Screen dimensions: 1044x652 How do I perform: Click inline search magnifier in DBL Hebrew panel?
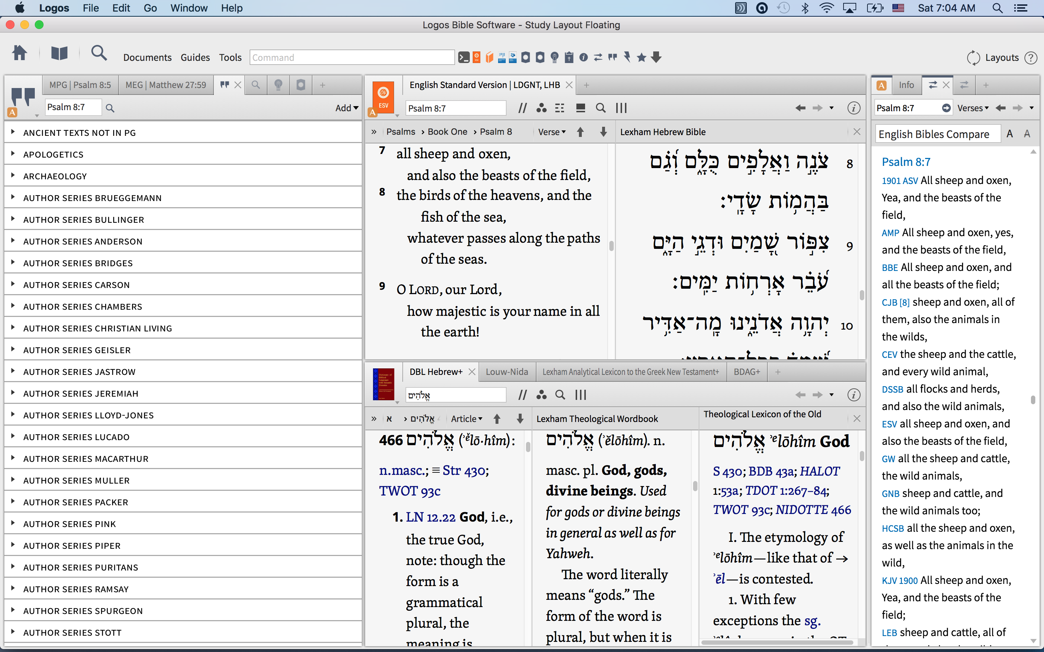click(x=560, y=394)
